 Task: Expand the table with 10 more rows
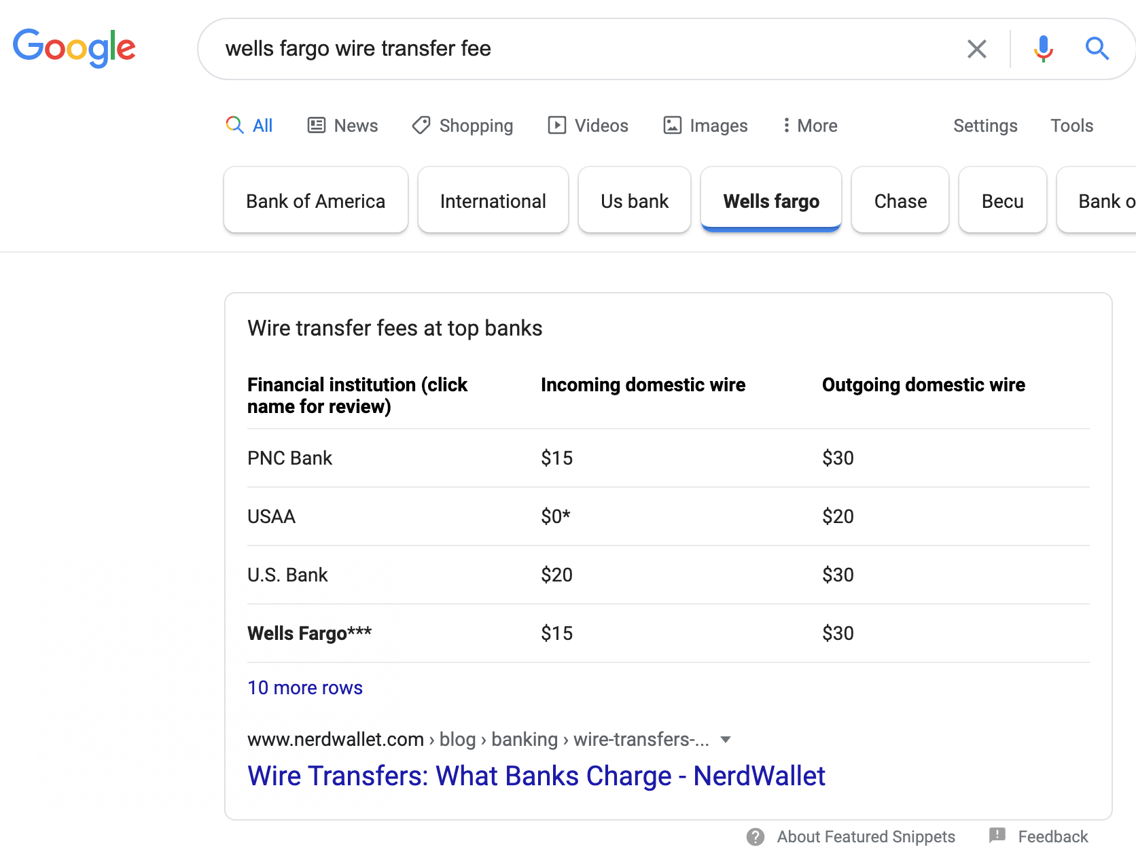coord(304,687)
